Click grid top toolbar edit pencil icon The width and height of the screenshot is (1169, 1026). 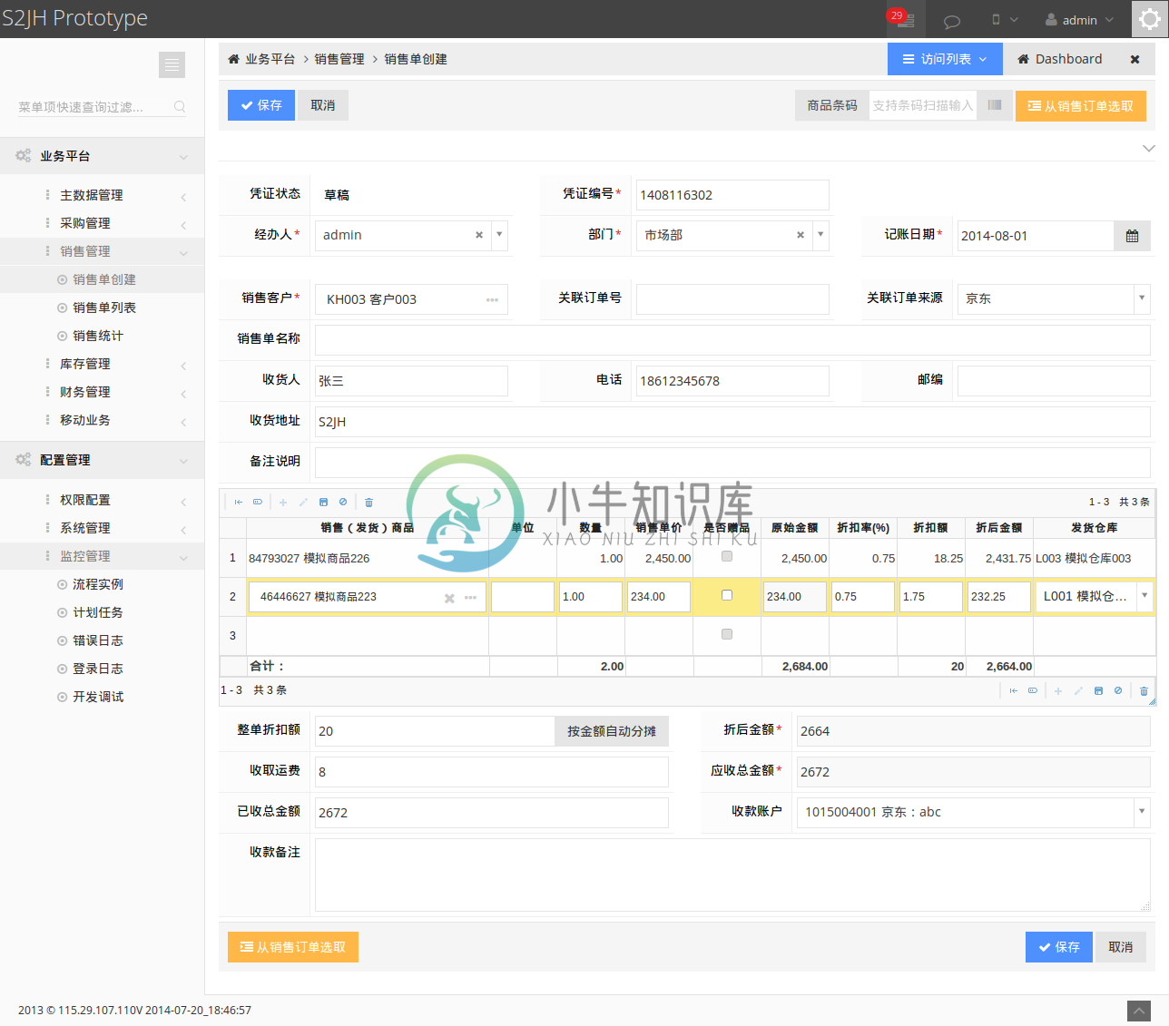click(303, 502)
